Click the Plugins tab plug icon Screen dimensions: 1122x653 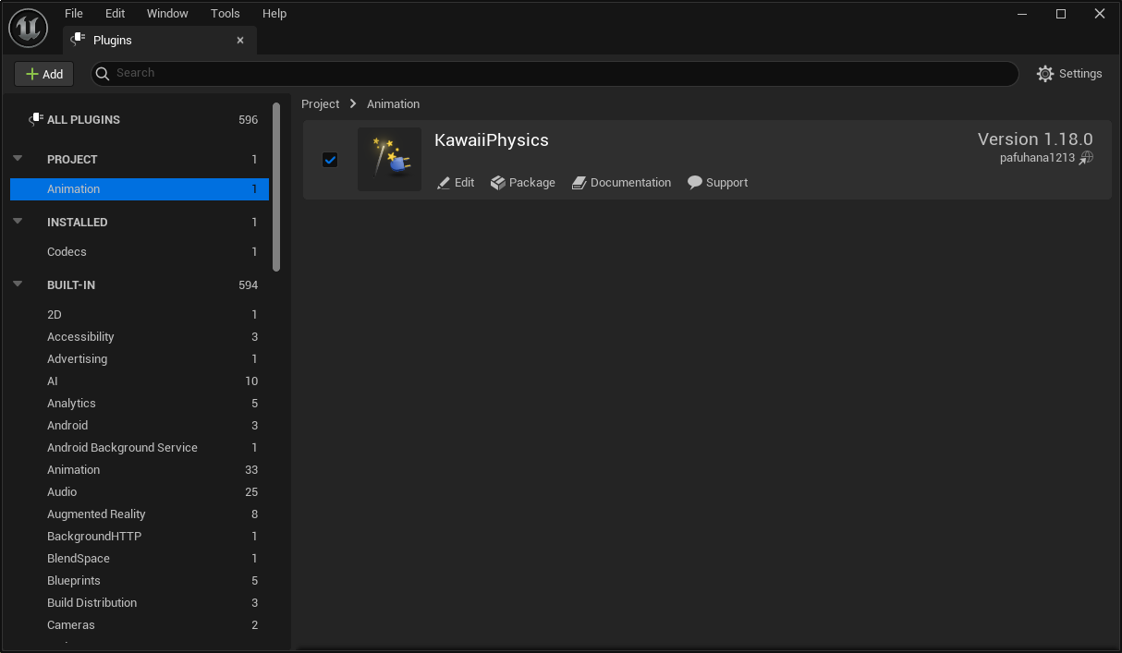(78, 40)
